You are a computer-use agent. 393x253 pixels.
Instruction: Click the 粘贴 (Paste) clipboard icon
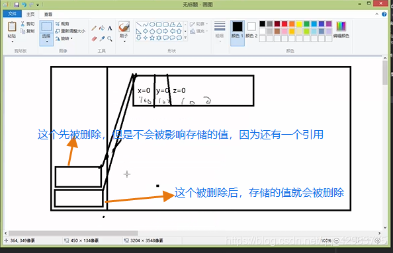[x=12, y=26]
